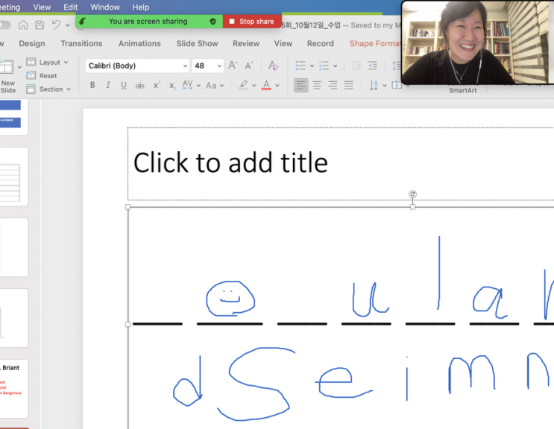Viewport: 554px width, 429px height.
Task: Click New Slide button
Action: pos(7,76)
